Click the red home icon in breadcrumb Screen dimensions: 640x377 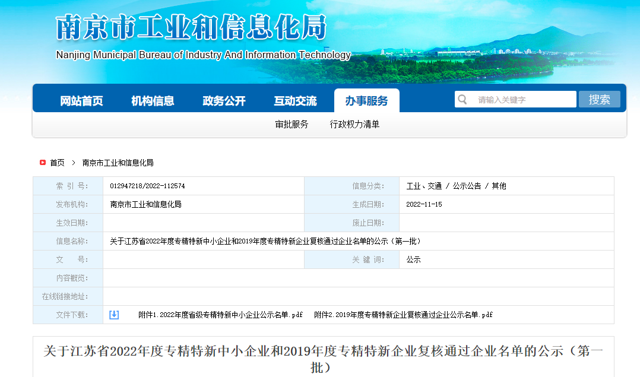43,163
